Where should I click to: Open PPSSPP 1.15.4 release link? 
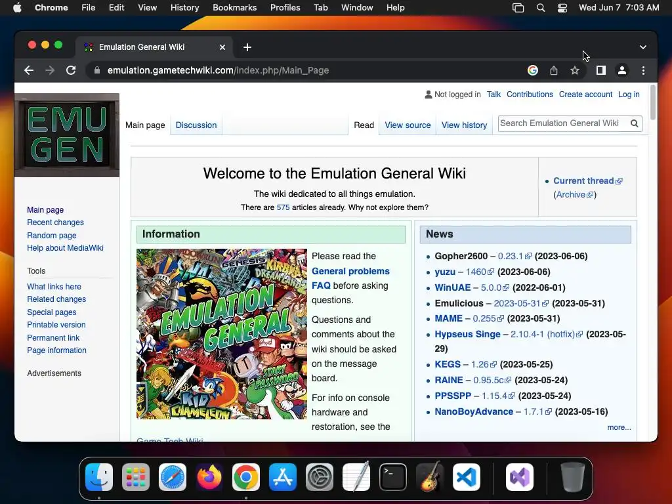(498, 396)
